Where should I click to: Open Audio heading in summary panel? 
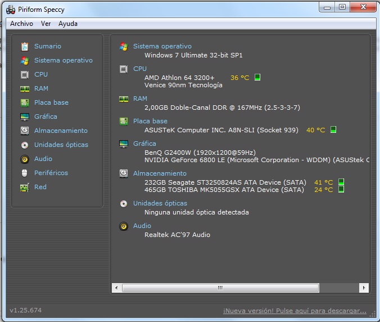coord(142,226)
